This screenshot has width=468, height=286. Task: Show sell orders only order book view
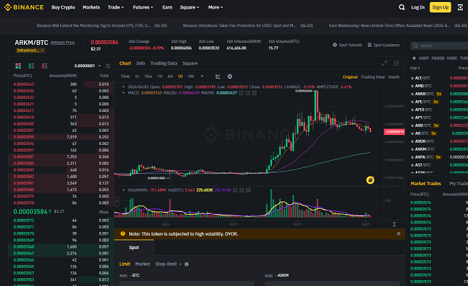pyautogui.click(x=44, y=66)
